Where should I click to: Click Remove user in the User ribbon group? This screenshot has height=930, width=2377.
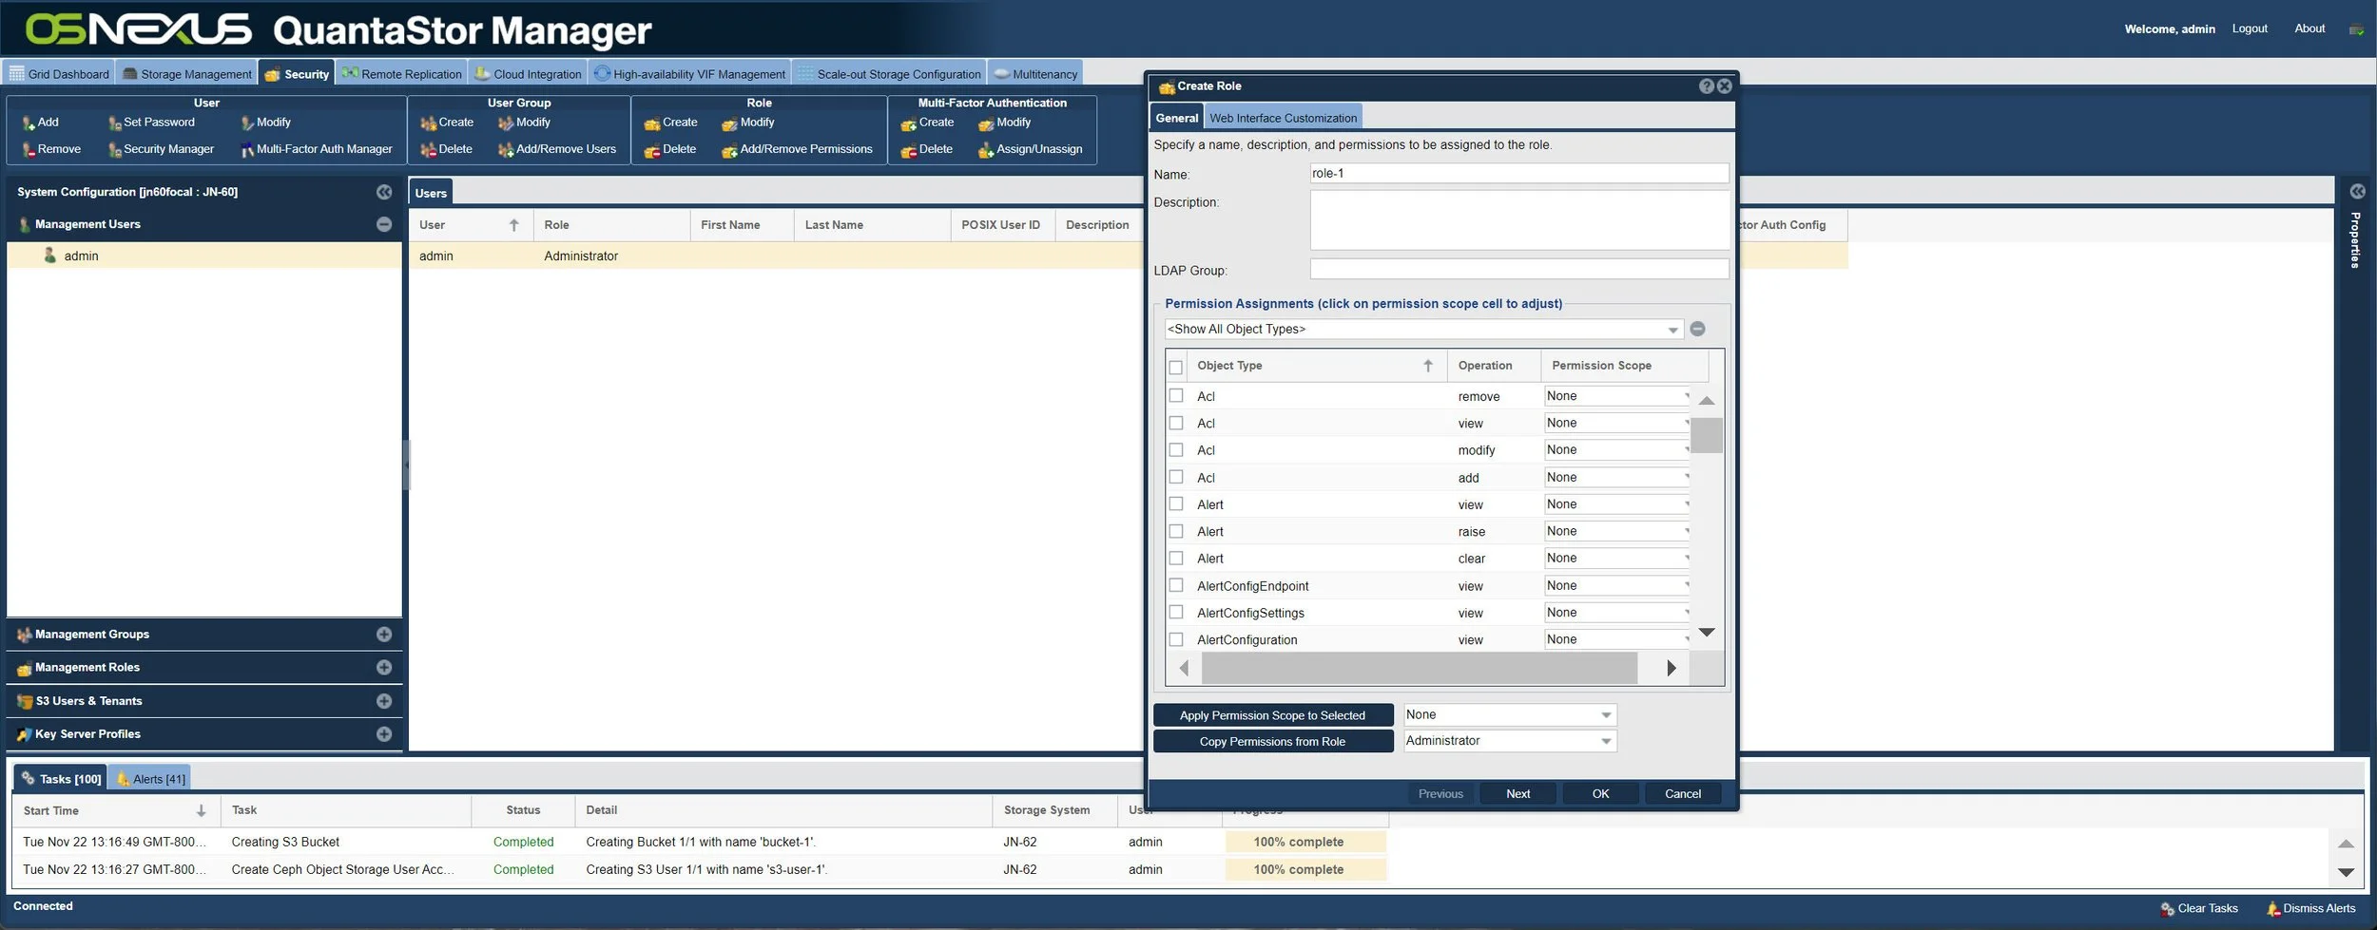point(51,149)
